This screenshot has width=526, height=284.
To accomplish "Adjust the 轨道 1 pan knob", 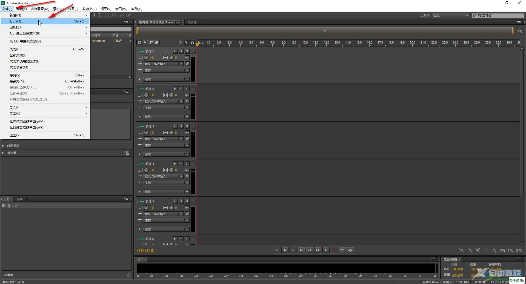I will (x=171, y=58).
